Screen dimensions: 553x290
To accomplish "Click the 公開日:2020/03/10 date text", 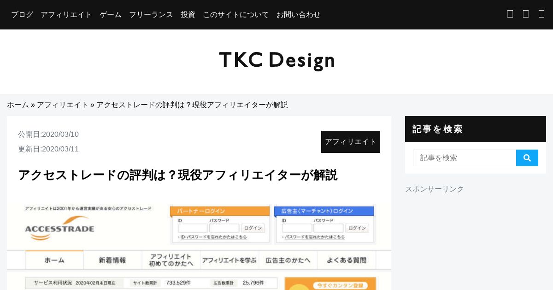I will point(48,134).
